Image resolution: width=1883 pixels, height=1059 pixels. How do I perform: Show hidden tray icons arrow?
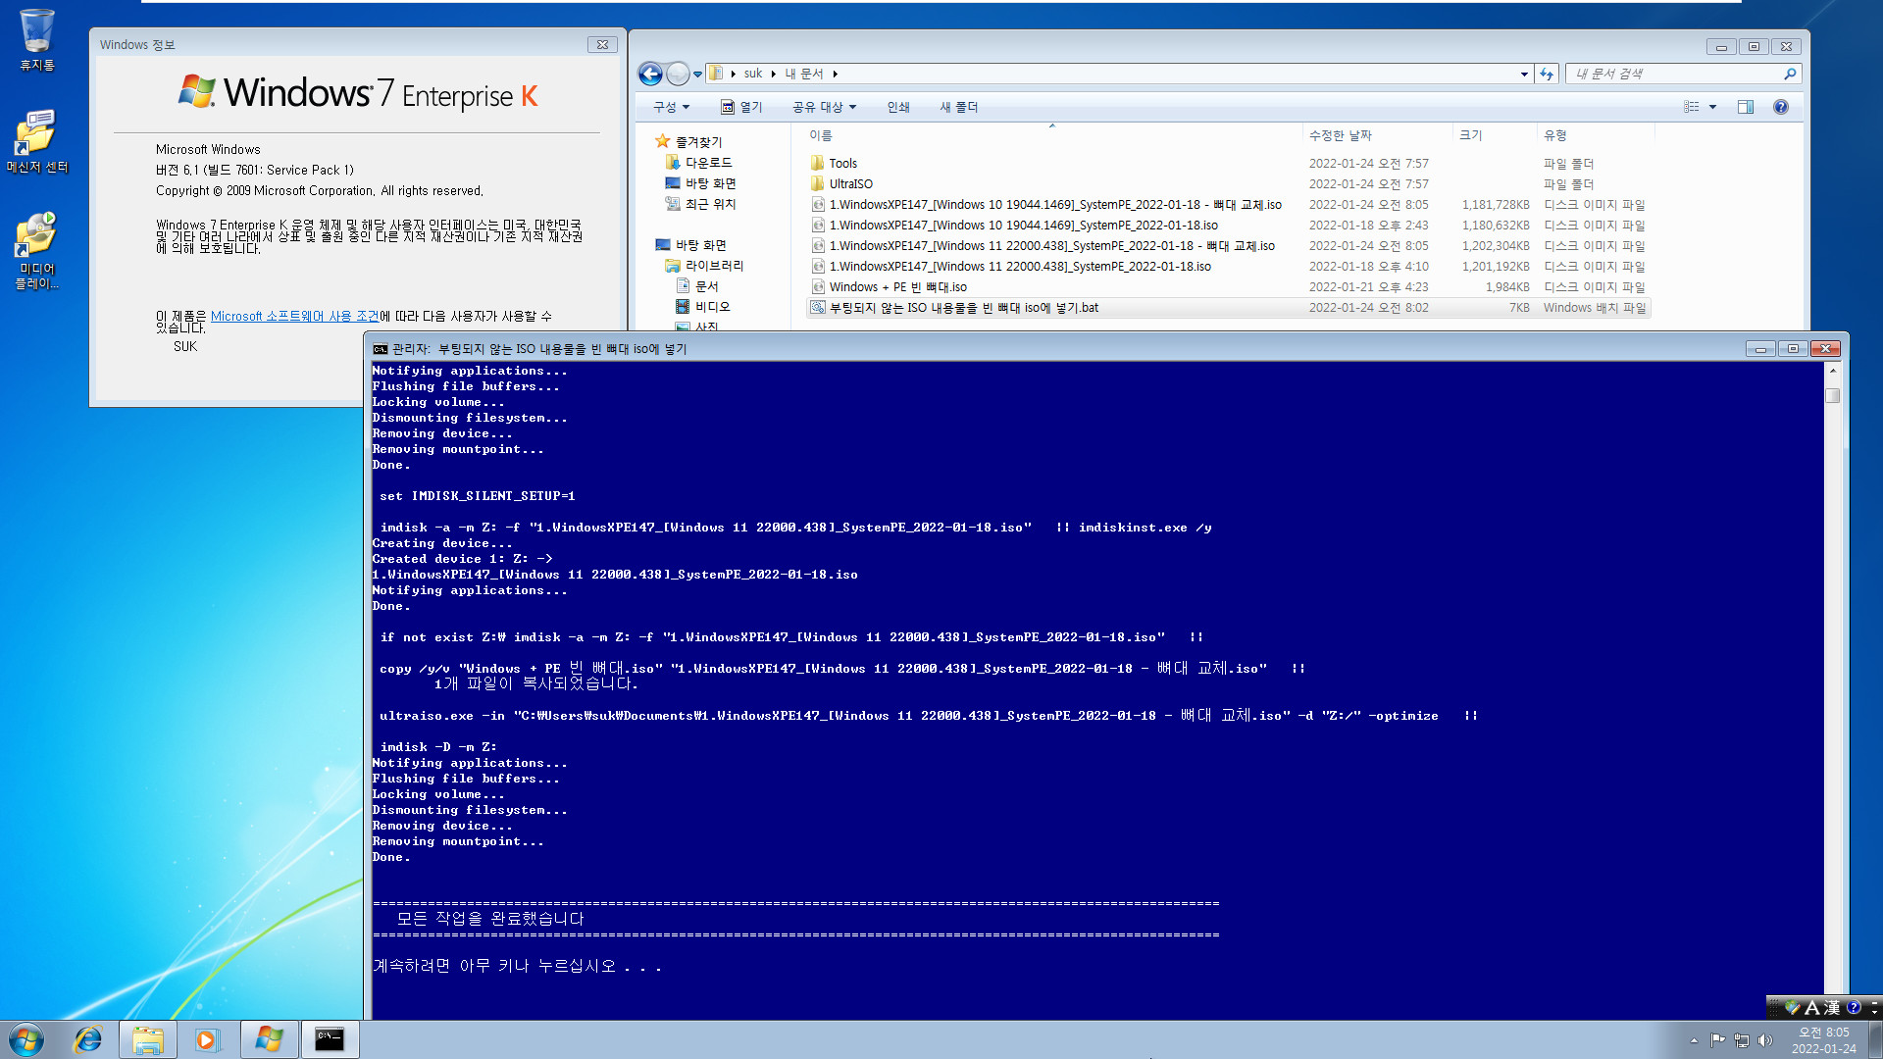click(x=1694, y=1040)
